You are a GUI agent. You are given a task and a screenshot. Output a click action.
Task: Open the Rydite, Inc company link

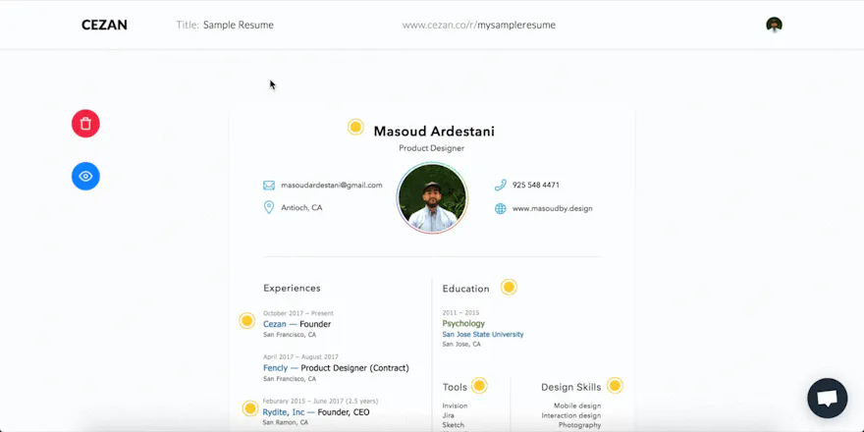pos(284,412)
